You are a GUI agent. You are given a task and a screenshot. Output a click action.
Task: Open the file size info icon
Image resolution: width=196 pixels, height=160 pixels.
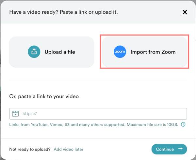point(183,124)
